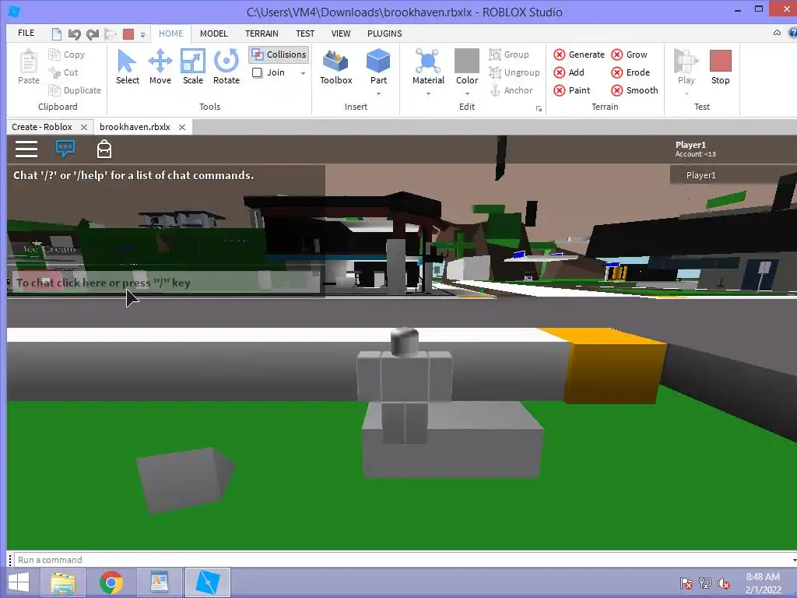
Task: Click Group in the Edit section
Action: tap(509, 55)
